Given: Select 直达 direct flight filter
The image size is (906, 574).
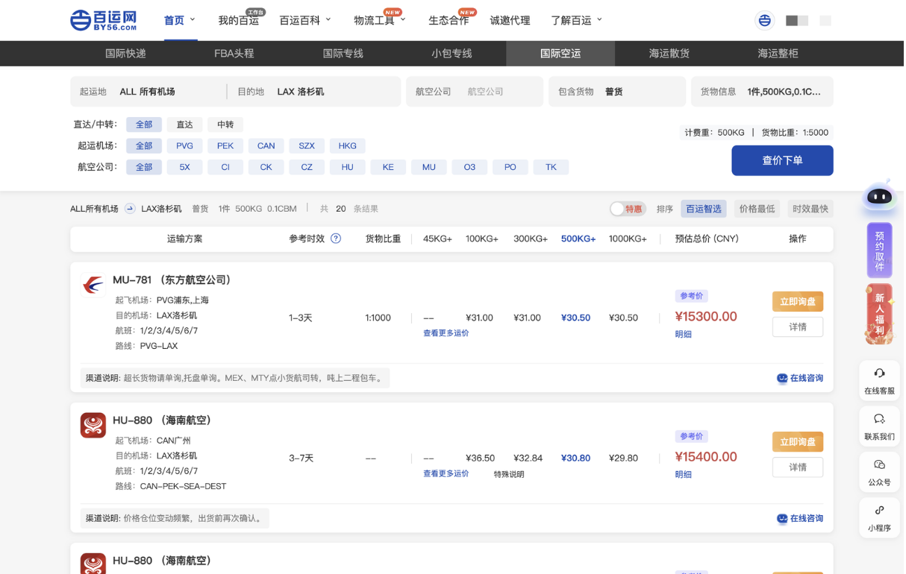Looking at the screenshot, I should 184,124.
